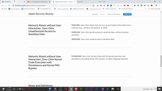Open File Explorer from taskbar
The width and height of the screenshot is (162, 91).
[113, 89]
